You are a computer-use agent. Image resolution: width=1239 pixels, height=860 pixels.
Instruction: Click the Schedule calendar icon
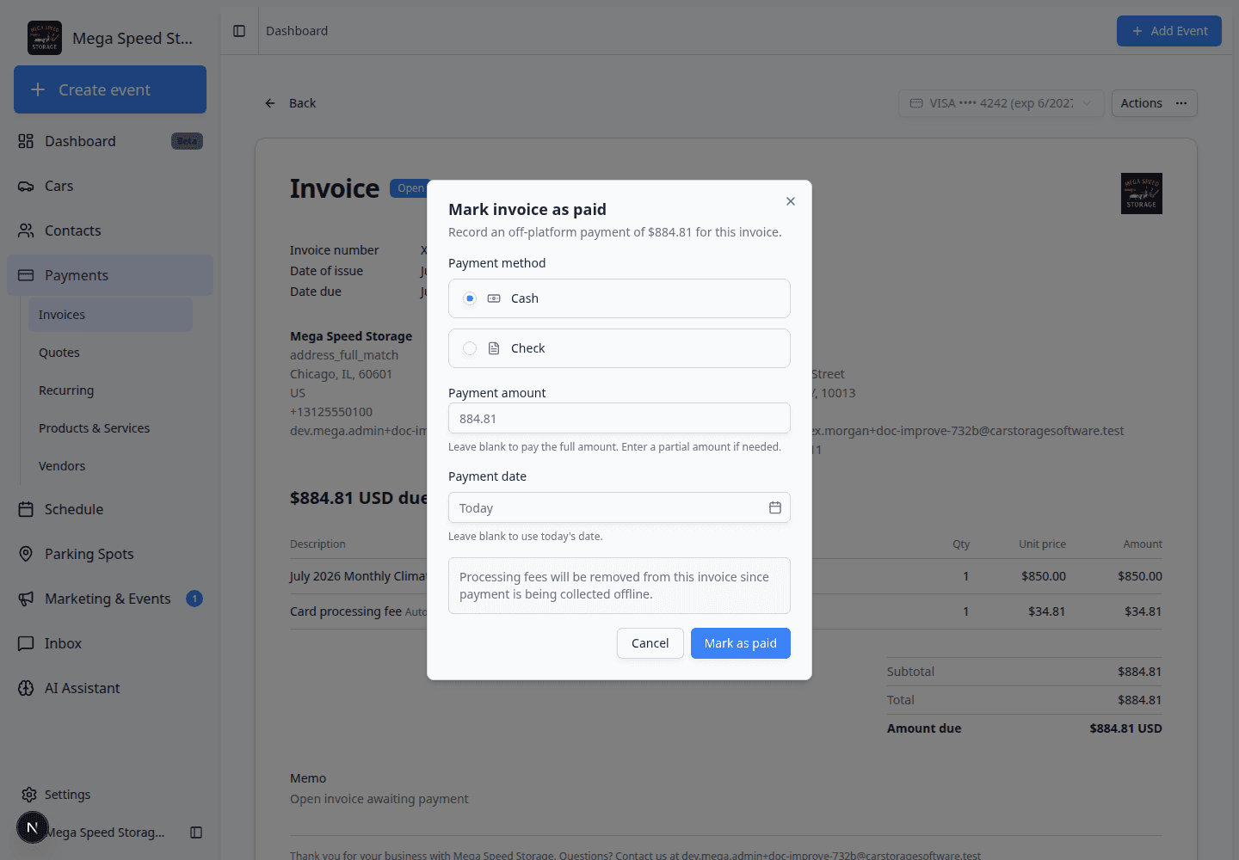(x=26, y=509)
